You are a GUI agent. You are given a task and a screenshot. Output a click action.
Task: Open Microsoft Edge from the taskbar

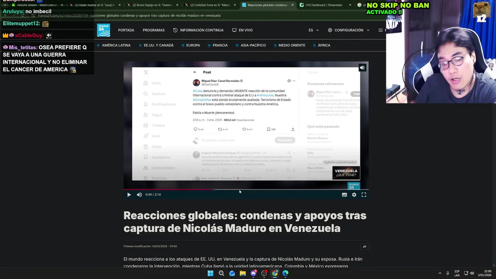coord(285,273)
